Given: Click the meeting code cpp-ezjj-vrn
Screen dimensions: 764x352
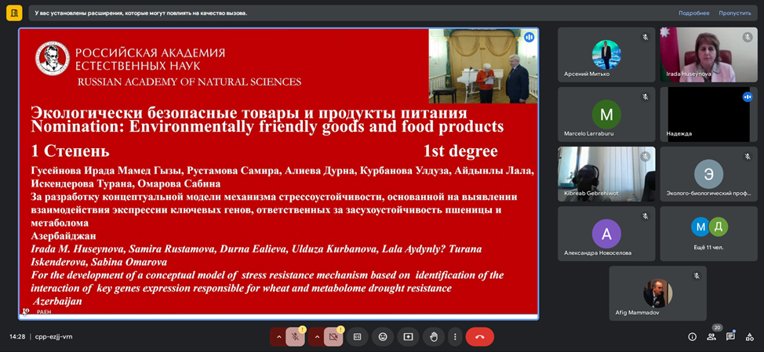Looking at the screenshot, I should point(53,336).
